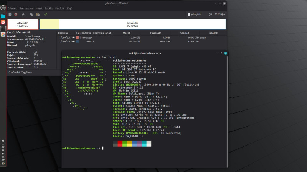Image resolution: width=307 pixels, height=172 pixels.
Task: Click the CPU line in fastfetch output
Action: (150, 115)
